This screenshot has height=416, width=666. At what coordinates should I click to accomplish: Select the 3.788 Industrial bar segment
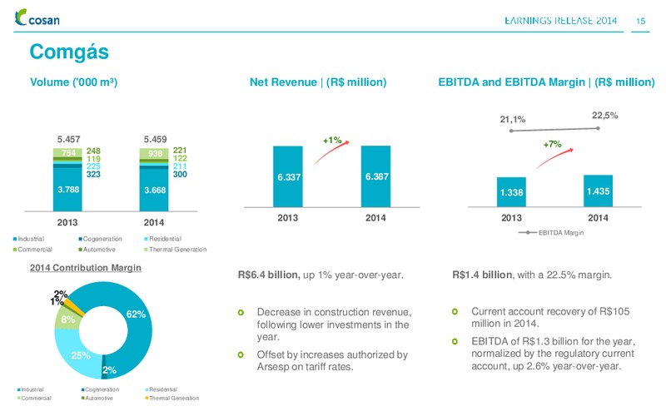[x=67, y=190]
